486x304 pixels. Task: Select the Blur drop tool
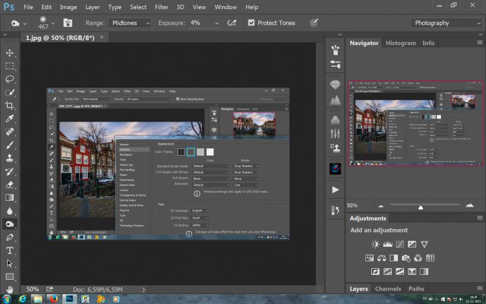(x=10, y=211)
